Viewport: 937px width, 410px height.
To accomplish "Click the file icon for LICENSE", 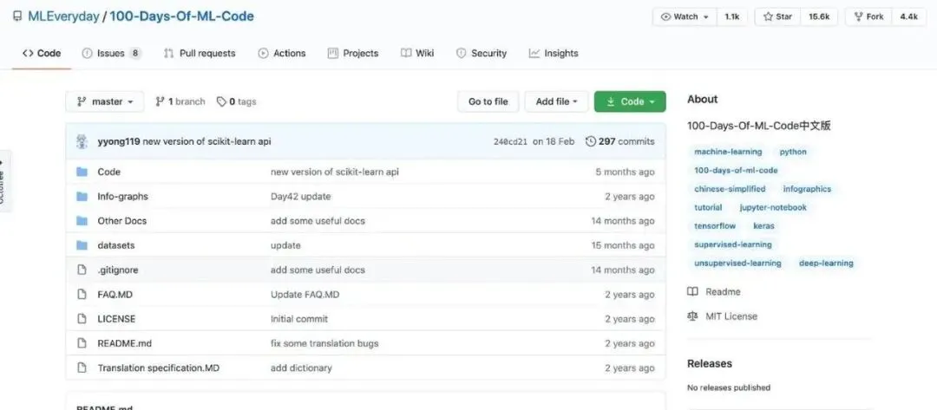I will 82,319.
